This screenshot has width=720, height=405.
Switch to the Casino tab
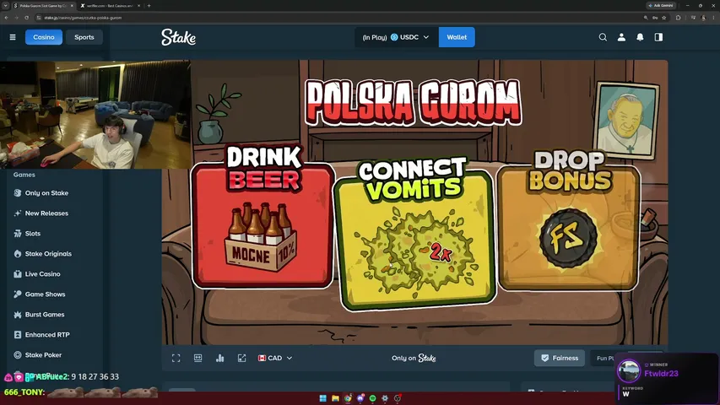[x=44, y=37]
